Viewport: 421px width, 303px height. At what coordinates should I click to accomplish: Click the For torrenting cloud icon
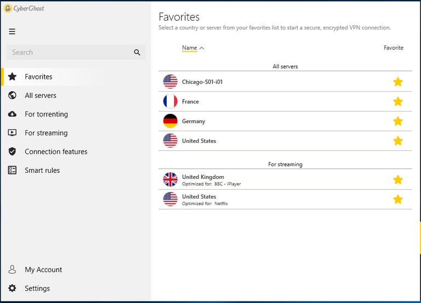12,114
